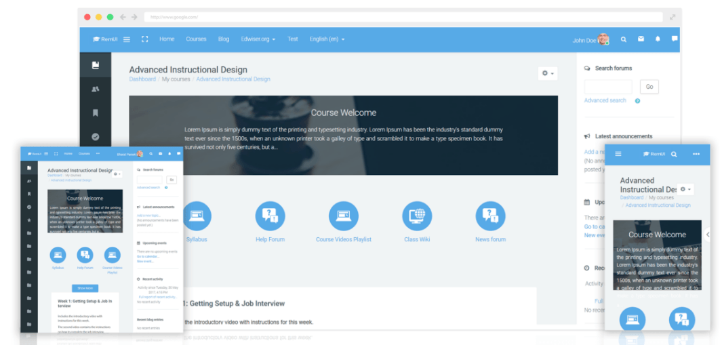
Task: Toggle the fullscreen icon in top navbar
Action: pos(144,39)
